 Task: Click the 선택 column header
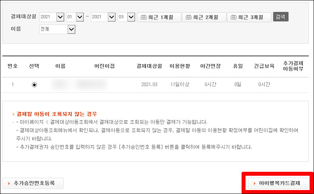pos(34,66)
